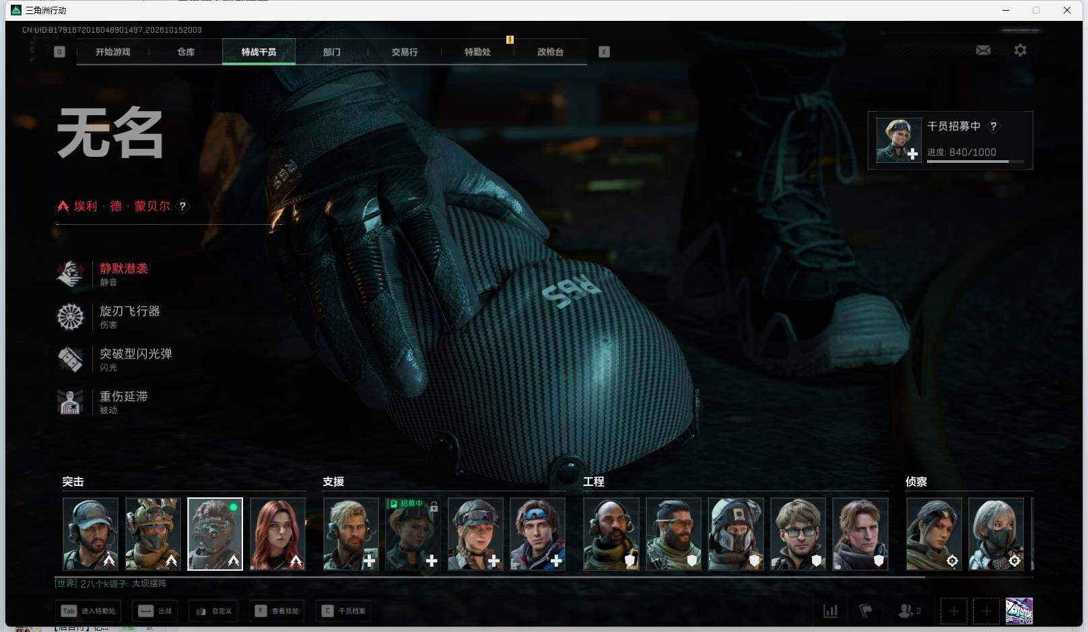This screenshot has height=632, width=1088.
Task: Select the grey-haired recon operator with black mask
Action: click(x=996, y=534)
